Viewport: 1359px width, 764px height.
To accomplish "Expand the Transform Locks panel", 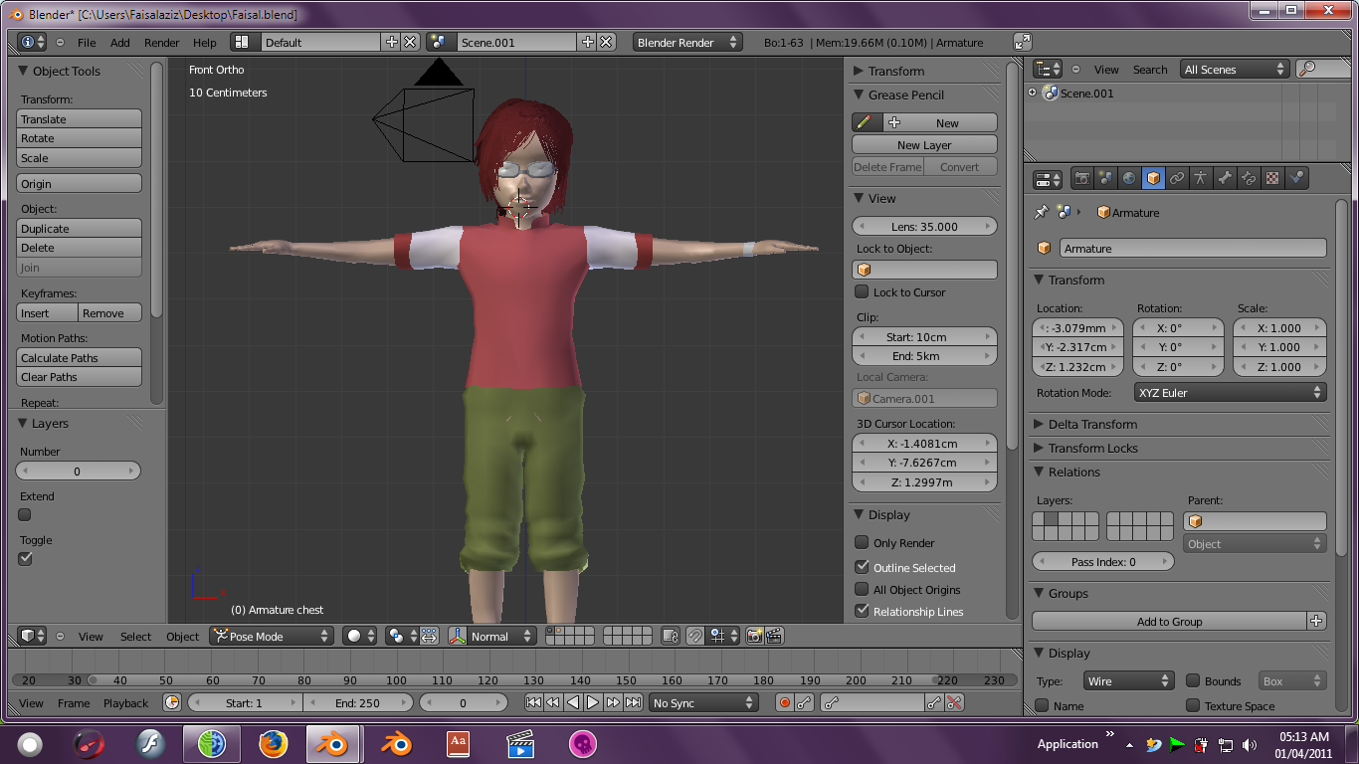I will pyautogui.click(x=1091, y=449).
